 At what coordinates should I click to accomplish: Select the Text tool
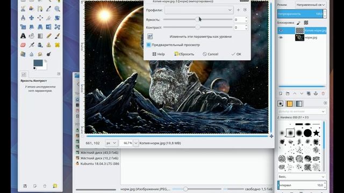pos(23,36)
